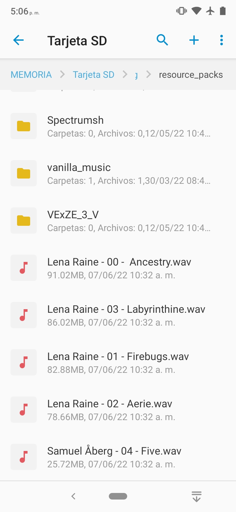Select resource_packs in the breadcrumb path
Screen dimensions: 236x512
(191, 75)
